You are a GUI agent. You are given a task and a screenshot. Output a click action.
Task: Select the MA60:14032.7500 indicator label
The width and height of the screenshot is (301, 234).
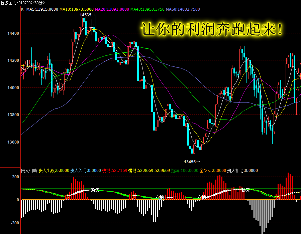pos(183,9)
